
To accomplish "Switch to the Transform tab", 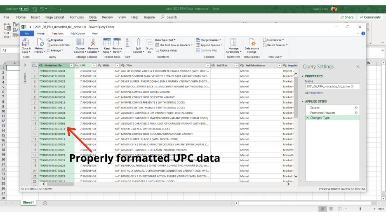I will (x=57, y=33).
